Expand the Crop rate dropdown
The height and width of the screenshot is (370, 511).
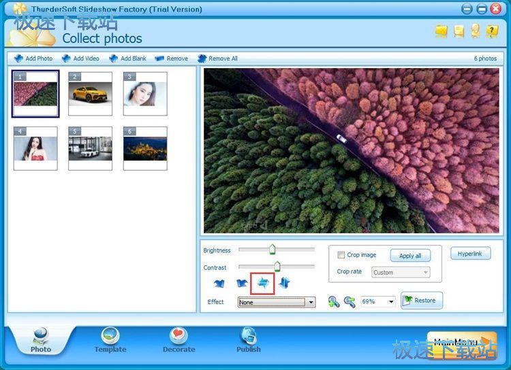[x=426, y=272]
